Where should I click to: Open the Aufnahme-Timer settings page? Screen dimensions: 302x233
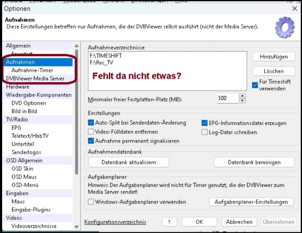pyautogui.click(x=32, y=70)
